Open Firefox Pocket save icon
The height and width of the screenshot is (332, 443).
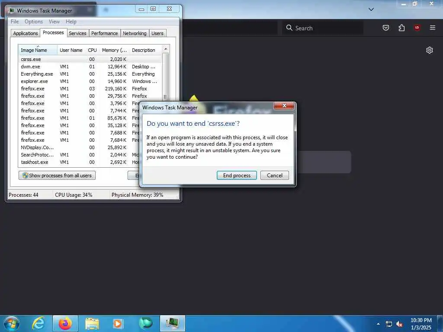pyautogui.click(x=385, y=28)
